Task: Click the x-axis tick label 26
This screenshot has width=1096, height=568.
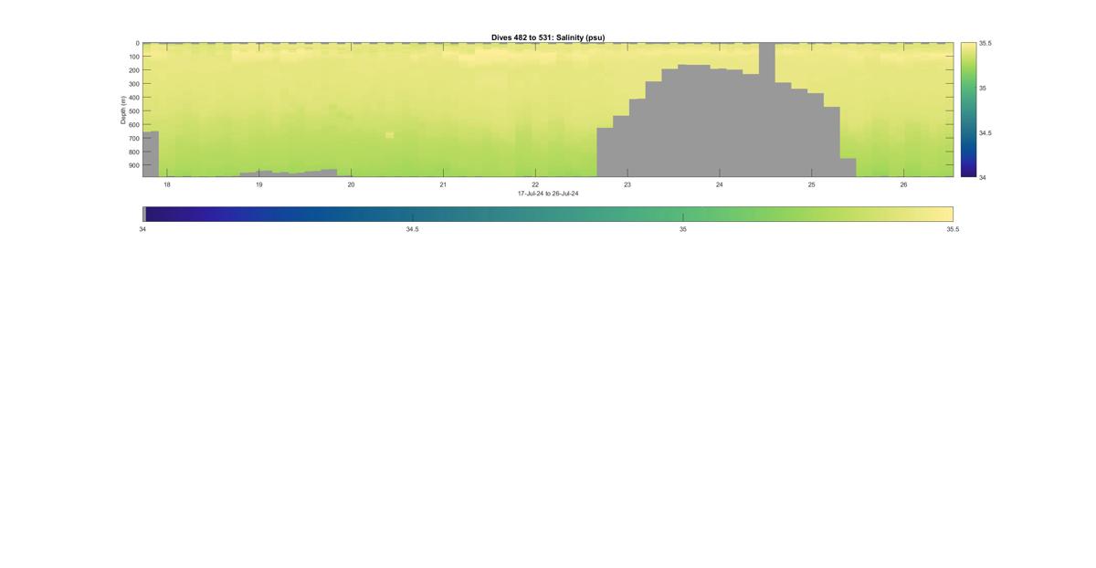Action: 903,184
